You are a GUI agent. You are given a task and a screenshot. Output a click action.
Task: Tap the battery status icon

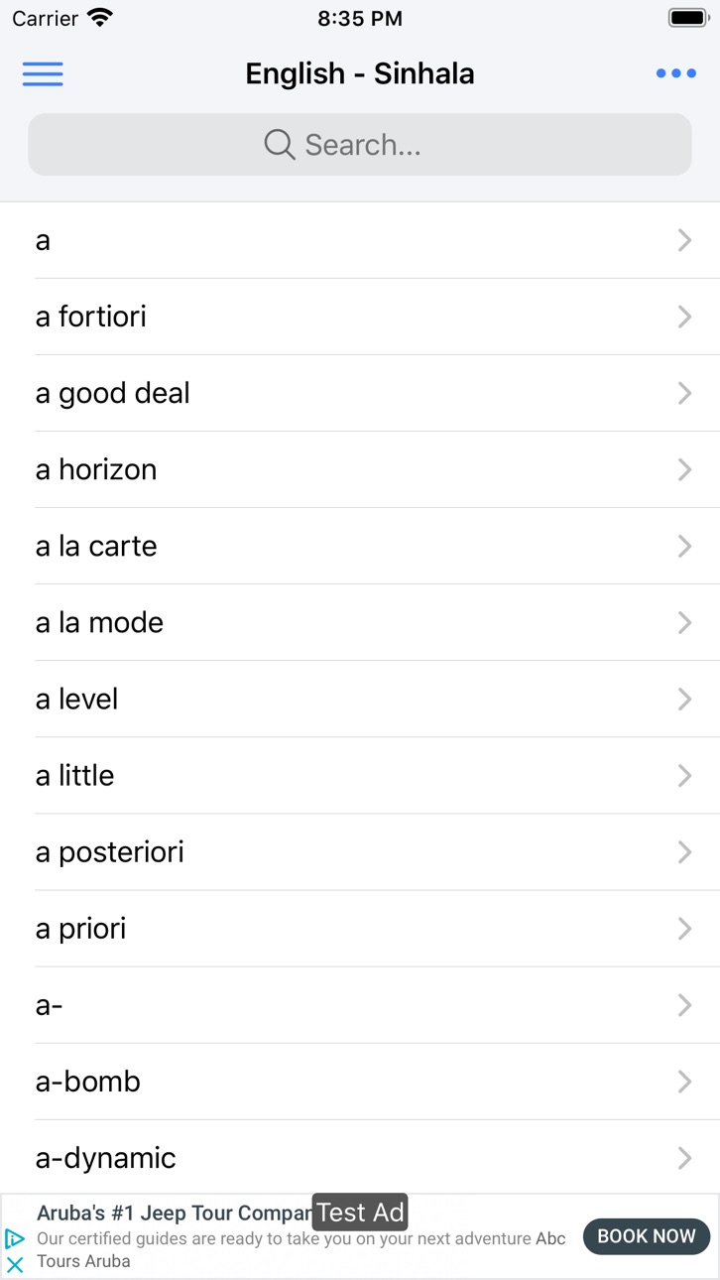click(687, 18)
